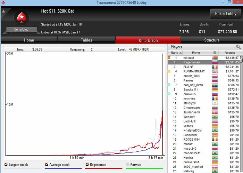This screenshot has height=173, width=243.
Task: Click the PokerStars spade logo
Action: (22, 17)
